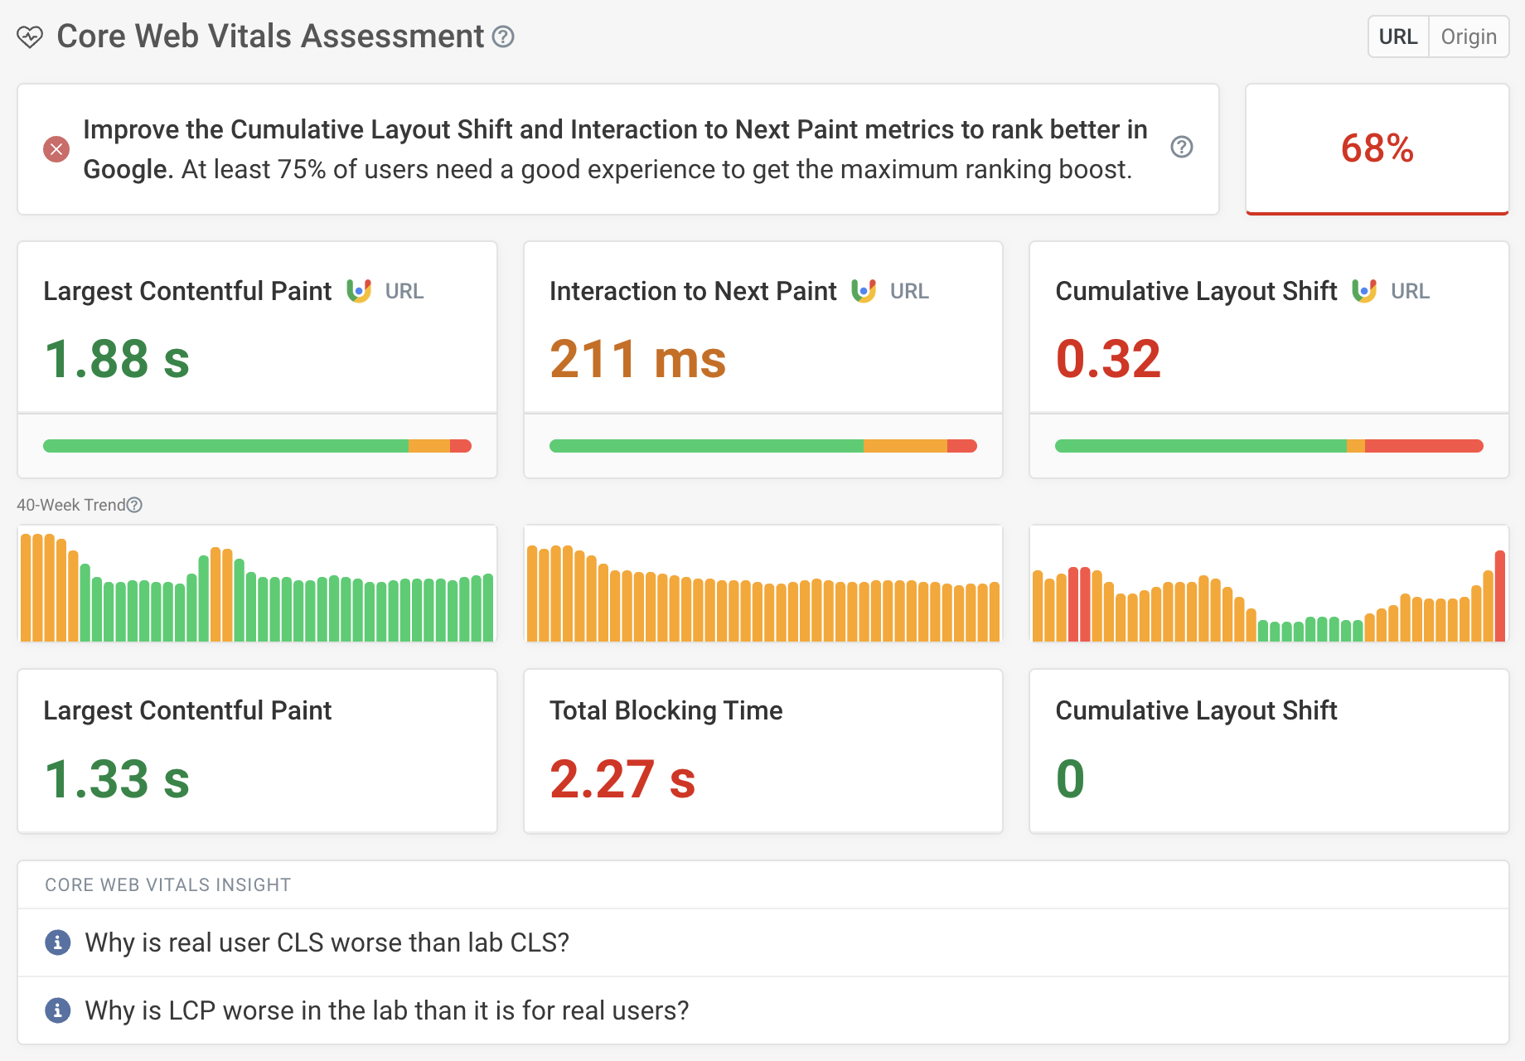Open the Total Blocking Time 2.27 s card
The image size is (1525, 1061).
click(762, 751)
